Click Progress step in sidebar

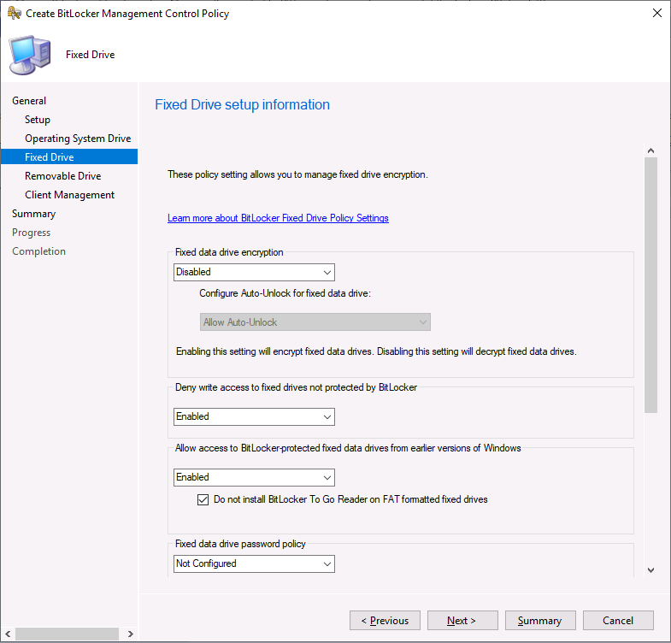coord(32,233)
